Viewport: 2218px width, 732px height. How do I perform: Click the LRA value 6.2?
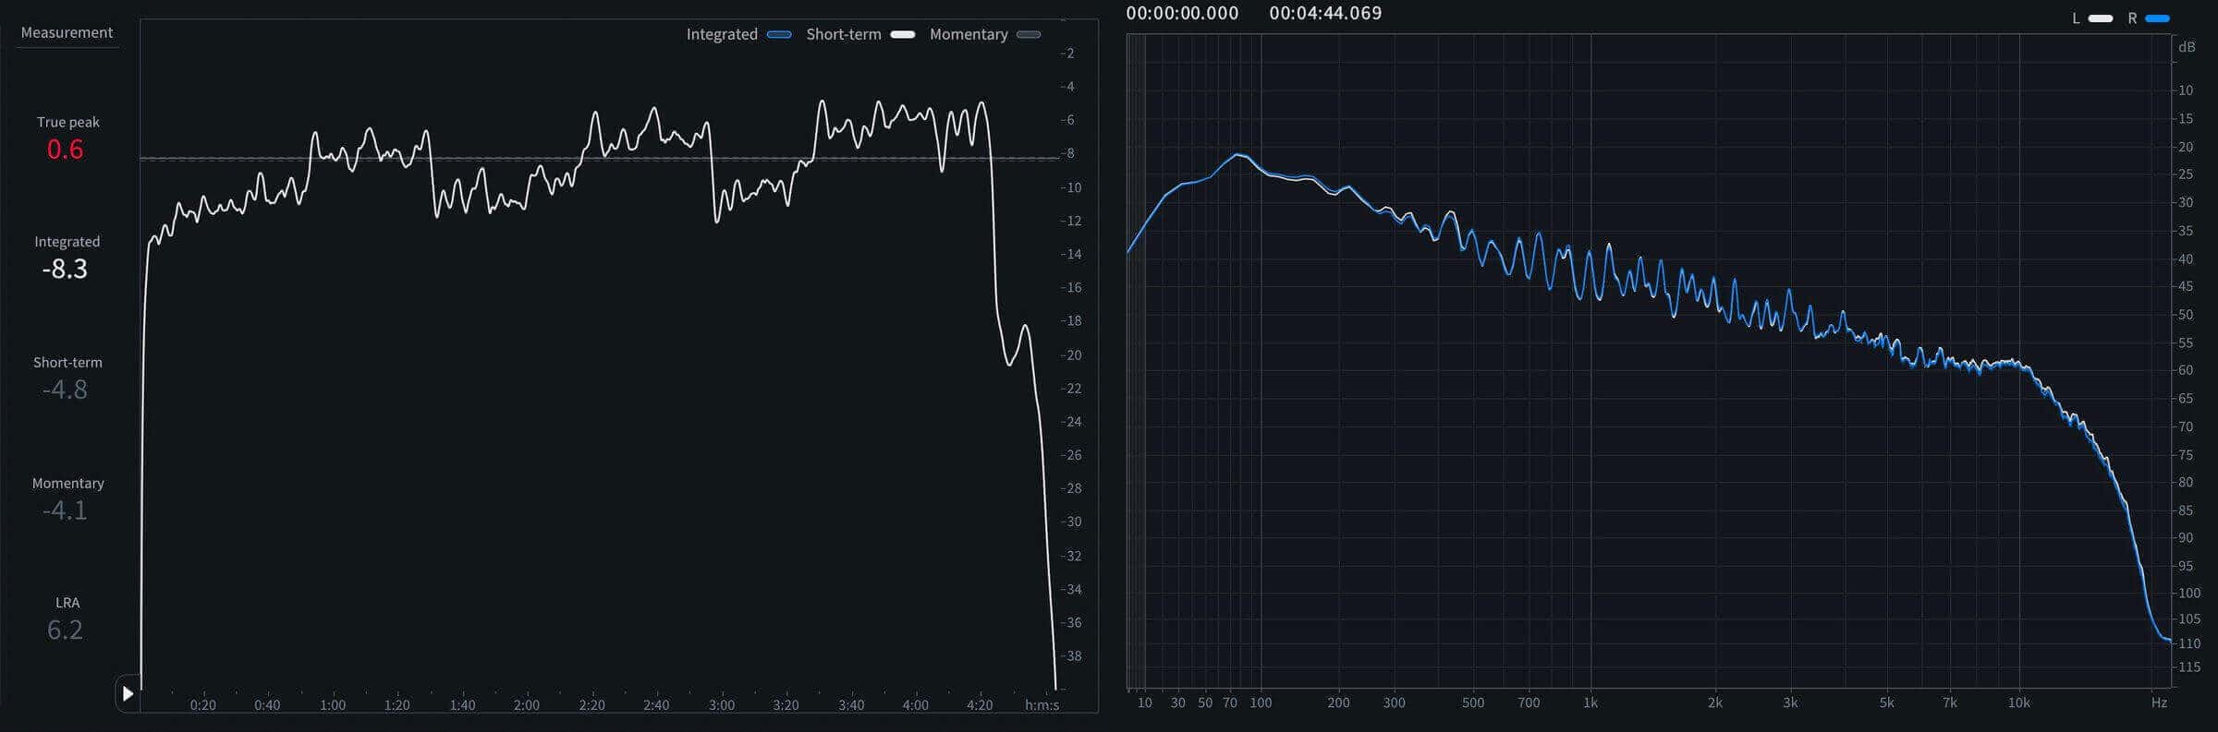pyautogui.click(x=66, y=630)
